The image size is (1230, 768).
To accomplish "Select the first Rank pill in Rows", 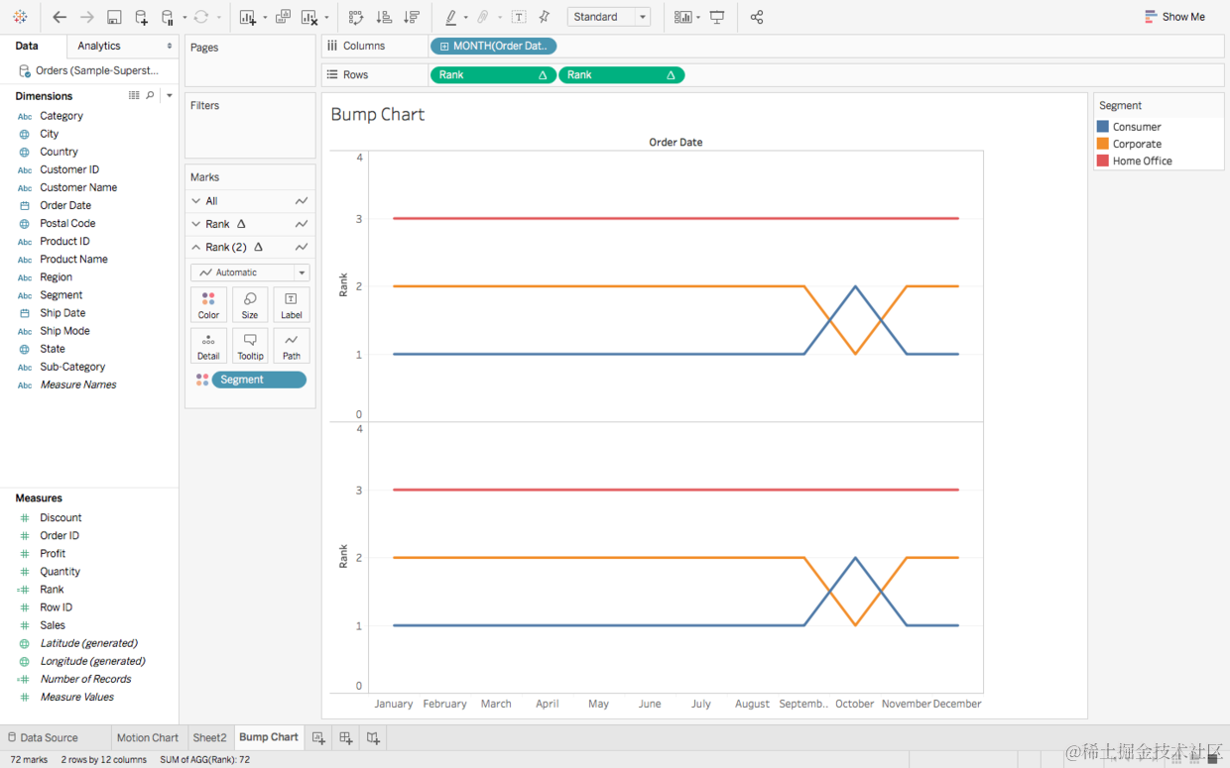I will coord(493,74).
